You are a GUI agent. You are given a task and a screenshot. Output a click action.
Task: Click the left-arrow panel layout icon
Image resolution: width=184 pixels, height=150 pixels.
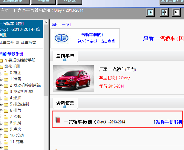pos(176,12)
